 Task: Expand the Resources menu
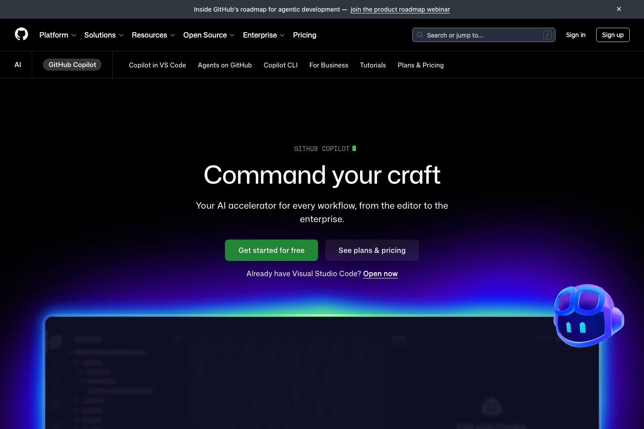tap(153, 35)
